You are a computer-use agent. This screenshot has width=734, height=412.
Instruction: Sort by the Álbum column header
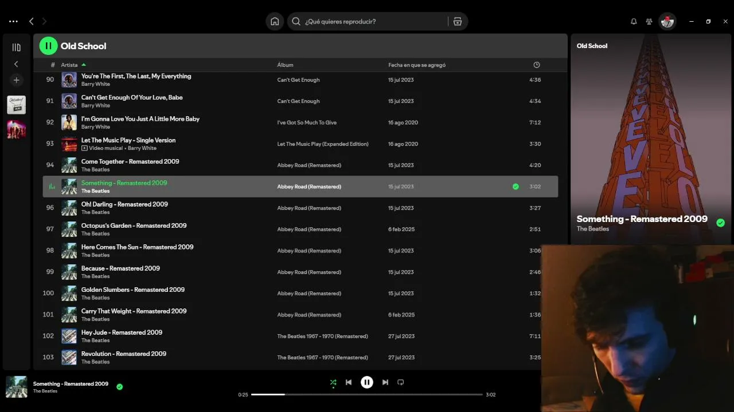pyautogui.click(x=285, y=65)
